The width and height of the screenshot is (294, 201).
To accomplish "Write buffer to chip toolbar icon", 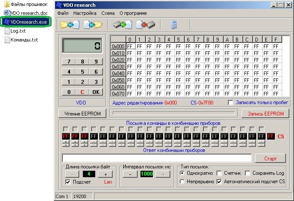I will (146, 25).
